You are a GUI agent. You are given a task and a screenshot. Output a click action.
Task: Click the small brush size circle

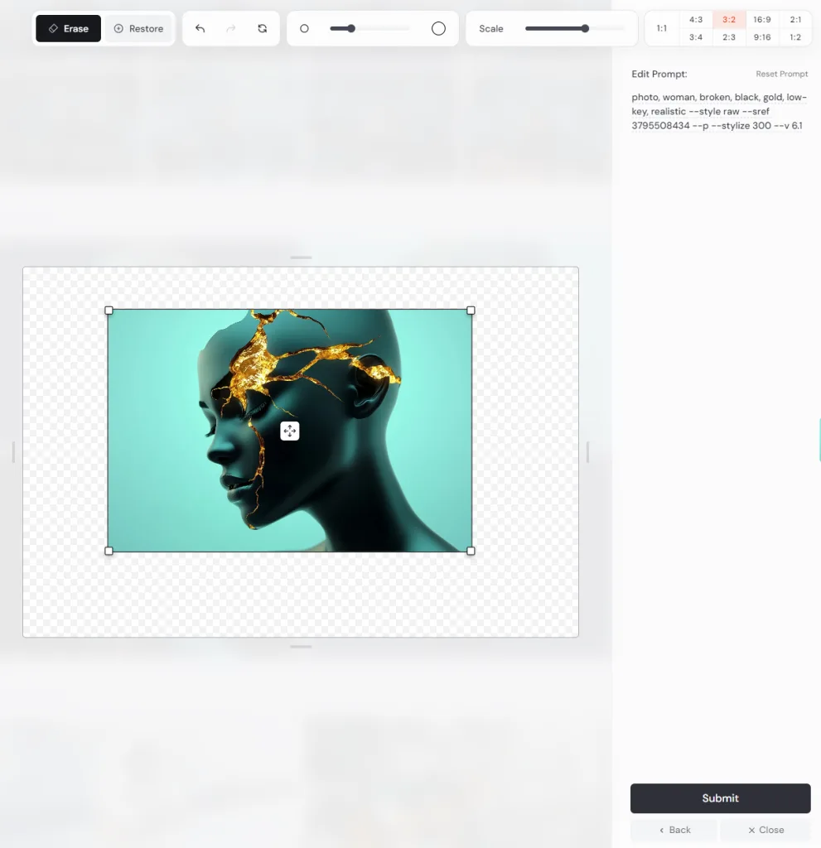tap(304, 28)
